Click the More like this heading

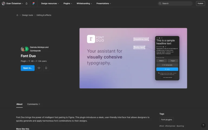[22, 129]
